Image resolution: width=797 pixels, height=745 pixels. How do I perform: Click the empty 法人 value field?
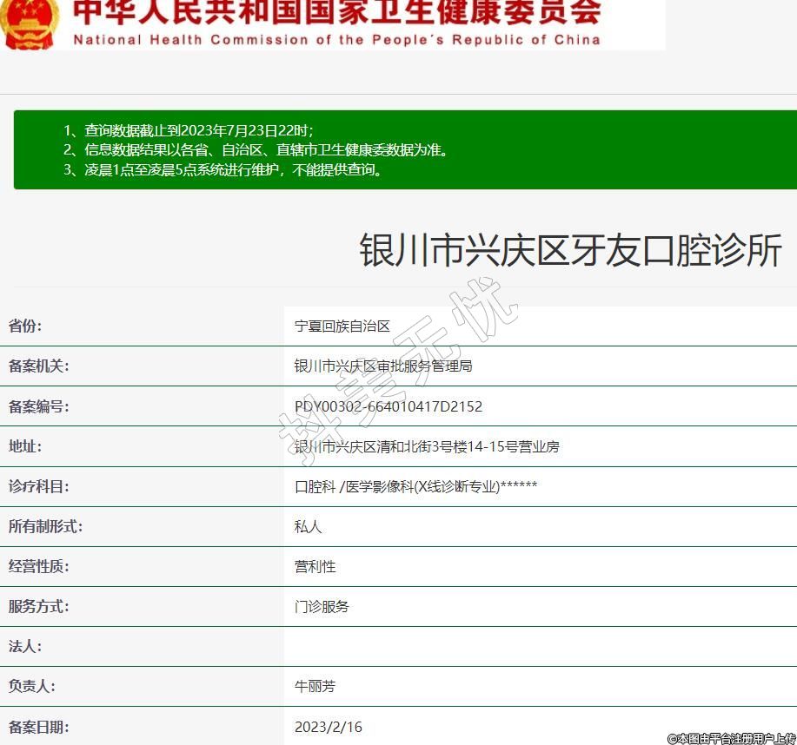(539, 646)
